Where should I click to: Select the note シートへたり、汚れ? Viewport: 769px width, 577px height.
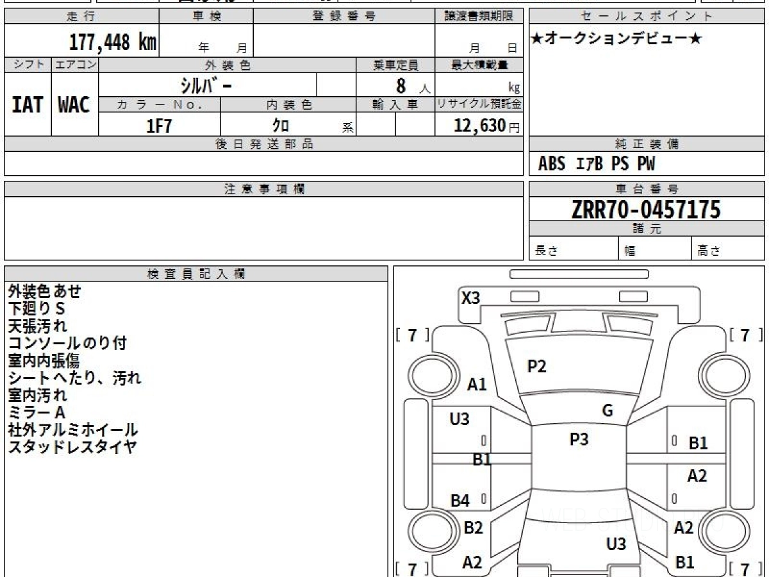tap(74, 378)
